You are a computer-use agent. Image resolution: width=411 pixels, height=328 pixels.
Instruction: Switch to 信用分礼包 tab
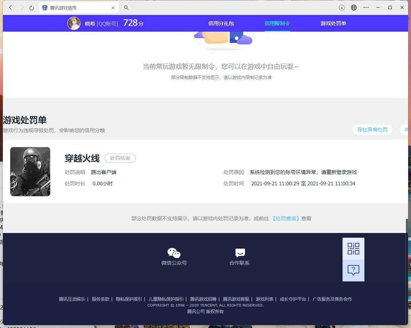221,23
